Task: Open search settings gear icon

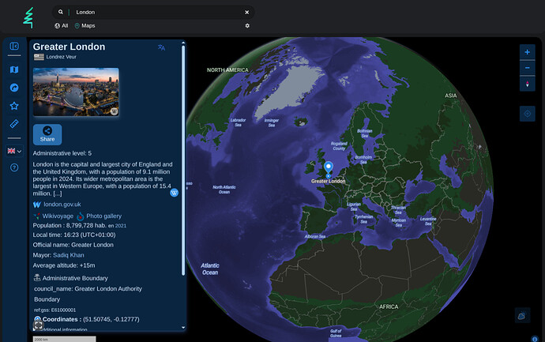Action: [247, 26]
